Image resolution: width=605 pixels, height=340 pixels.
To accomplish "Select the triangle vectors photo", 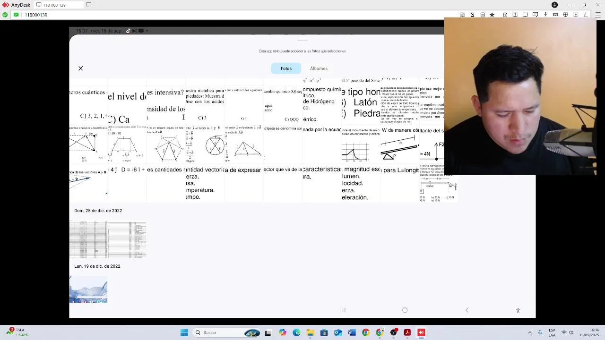I will coord(244,144).
